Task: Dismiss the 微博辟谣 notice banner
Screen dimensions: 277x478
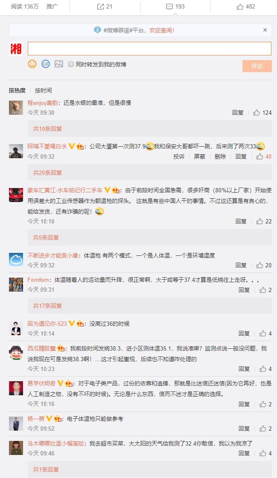Action: coord(265,30)
